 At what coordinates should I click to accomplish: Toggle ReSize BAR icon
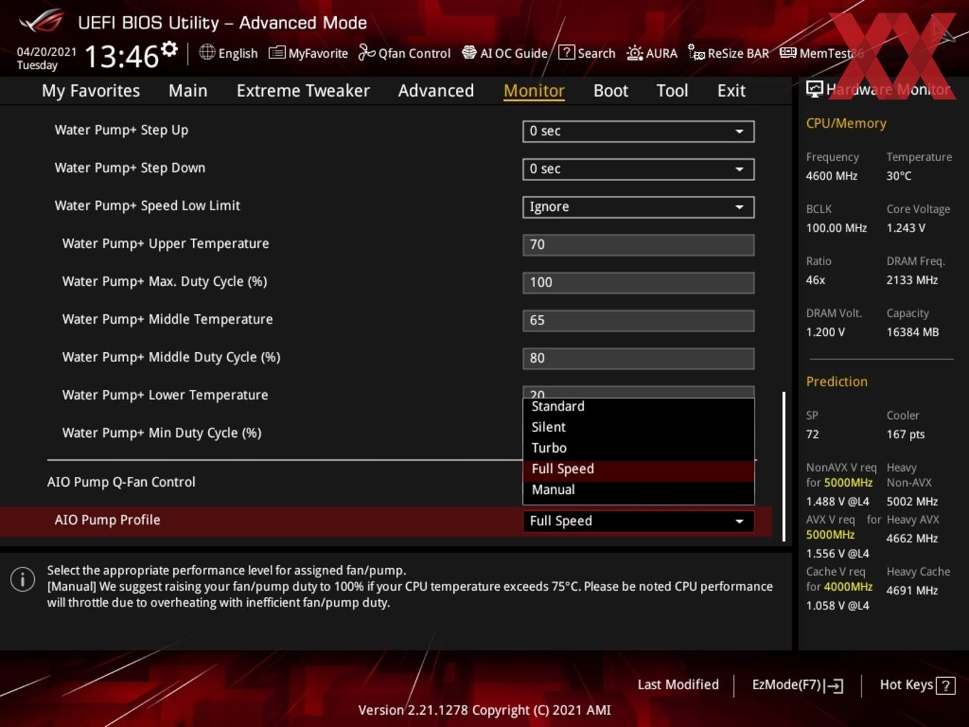696,53
